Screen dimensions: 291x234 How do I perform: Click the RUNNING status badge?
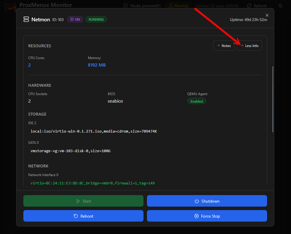96,19
